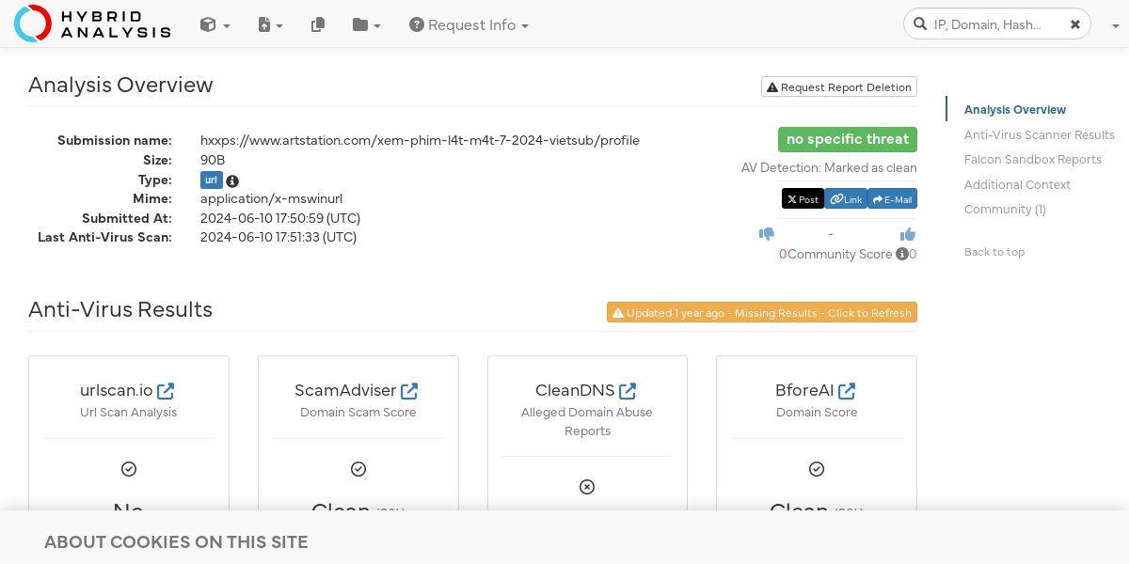This screenshot has width=1129, height=564.
Task: Select the url type badge
Action: pyautogui.click(x=212, y=180)
